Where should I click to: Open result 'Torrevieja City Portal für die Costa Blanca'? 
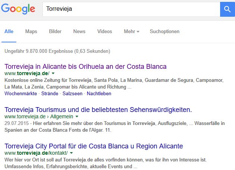coord(94,146)
